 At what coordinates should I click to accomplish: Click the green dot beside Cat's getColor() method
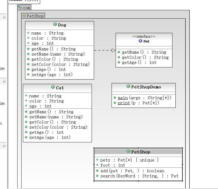(26, 122)
